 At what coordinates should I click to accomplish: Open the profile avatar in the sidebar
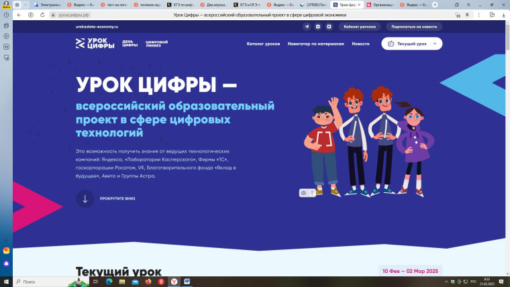coord(6,4)
